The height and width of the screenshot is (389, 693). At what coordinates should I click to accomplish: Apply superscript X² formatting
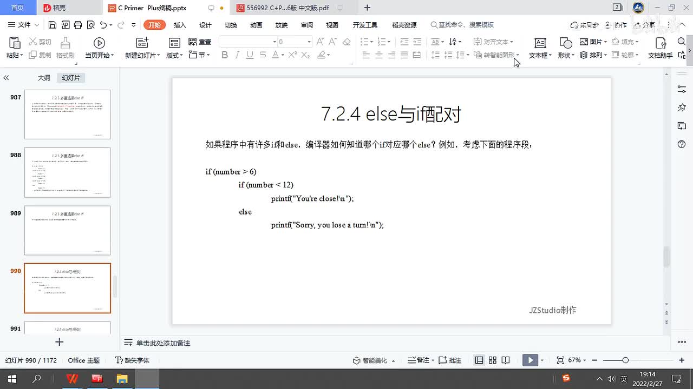pos(292,55)
